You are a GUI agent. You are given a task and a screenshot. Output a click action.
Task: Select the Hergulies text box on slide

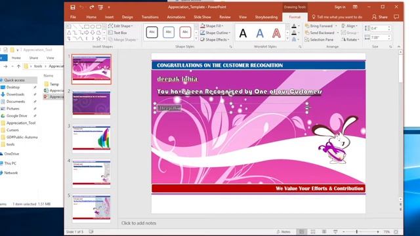[x=169, y=108]
